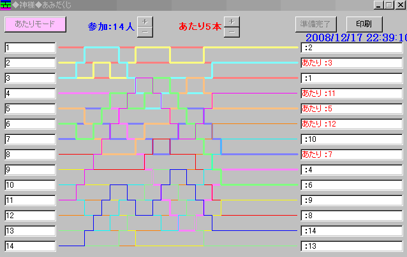This screenshot has height=257, width=407.
Task: Click the あたり5本 label
Action: (x=200, y=27)
